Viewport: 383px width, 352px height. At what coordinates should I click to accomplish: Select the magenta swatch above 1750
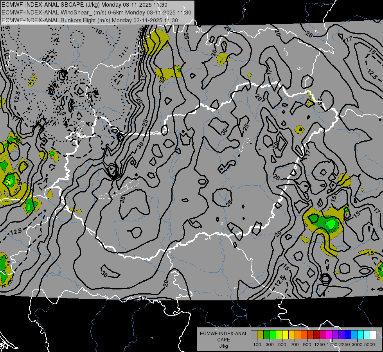point(329,334)
